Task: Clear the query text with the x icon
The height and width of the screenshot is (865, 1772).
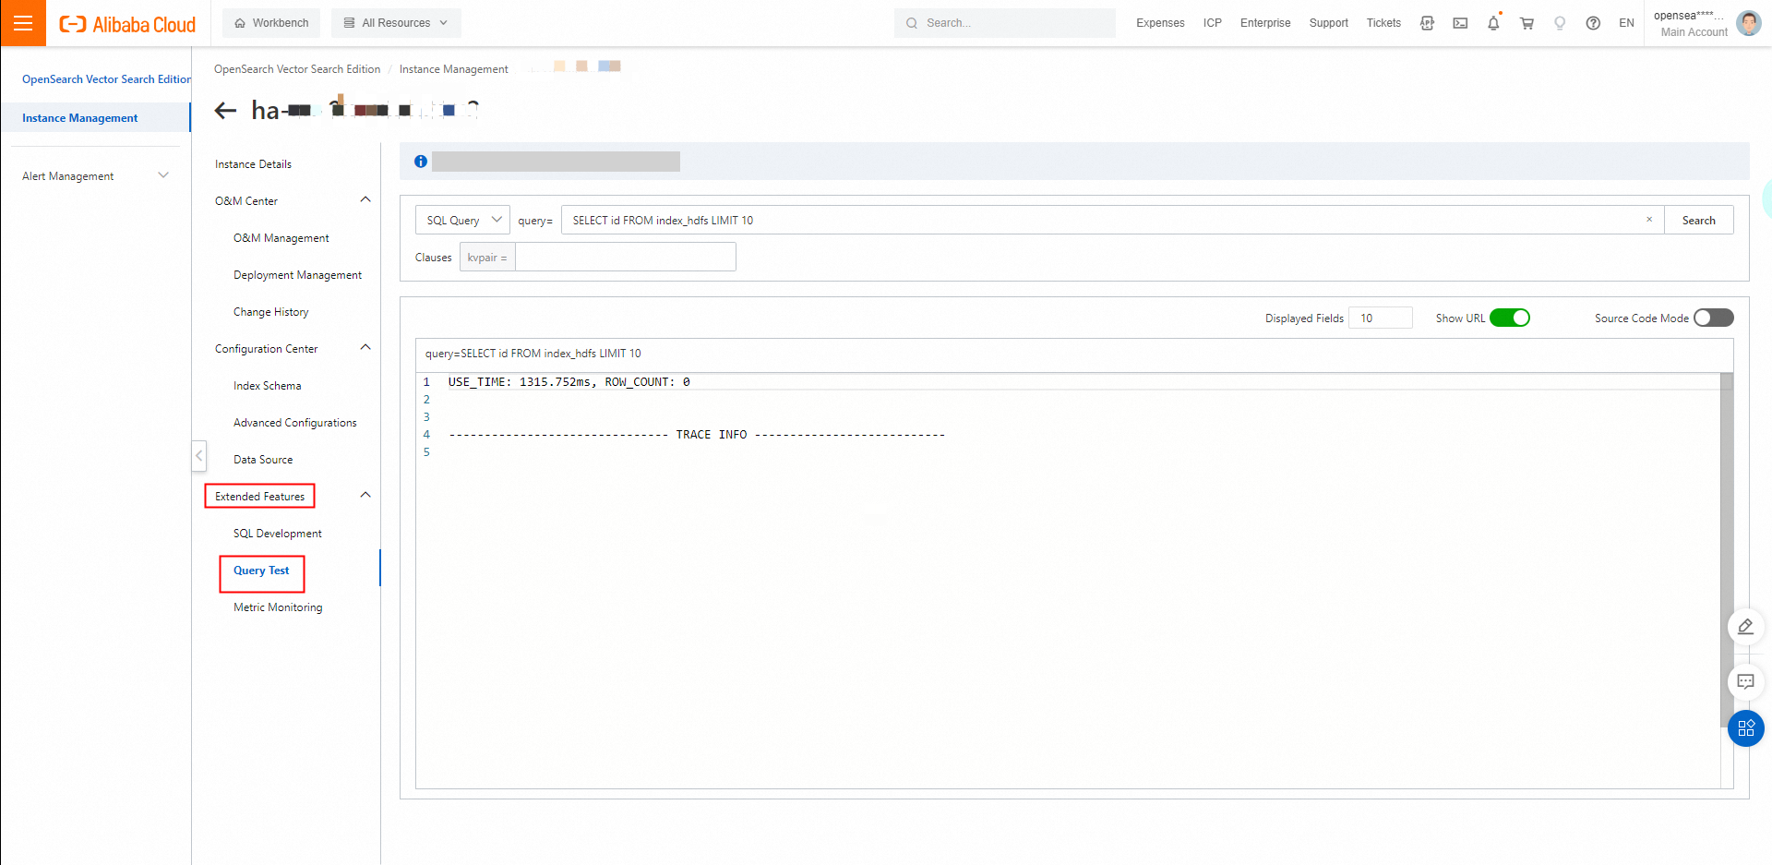Action: click(x=1649, y=220)
